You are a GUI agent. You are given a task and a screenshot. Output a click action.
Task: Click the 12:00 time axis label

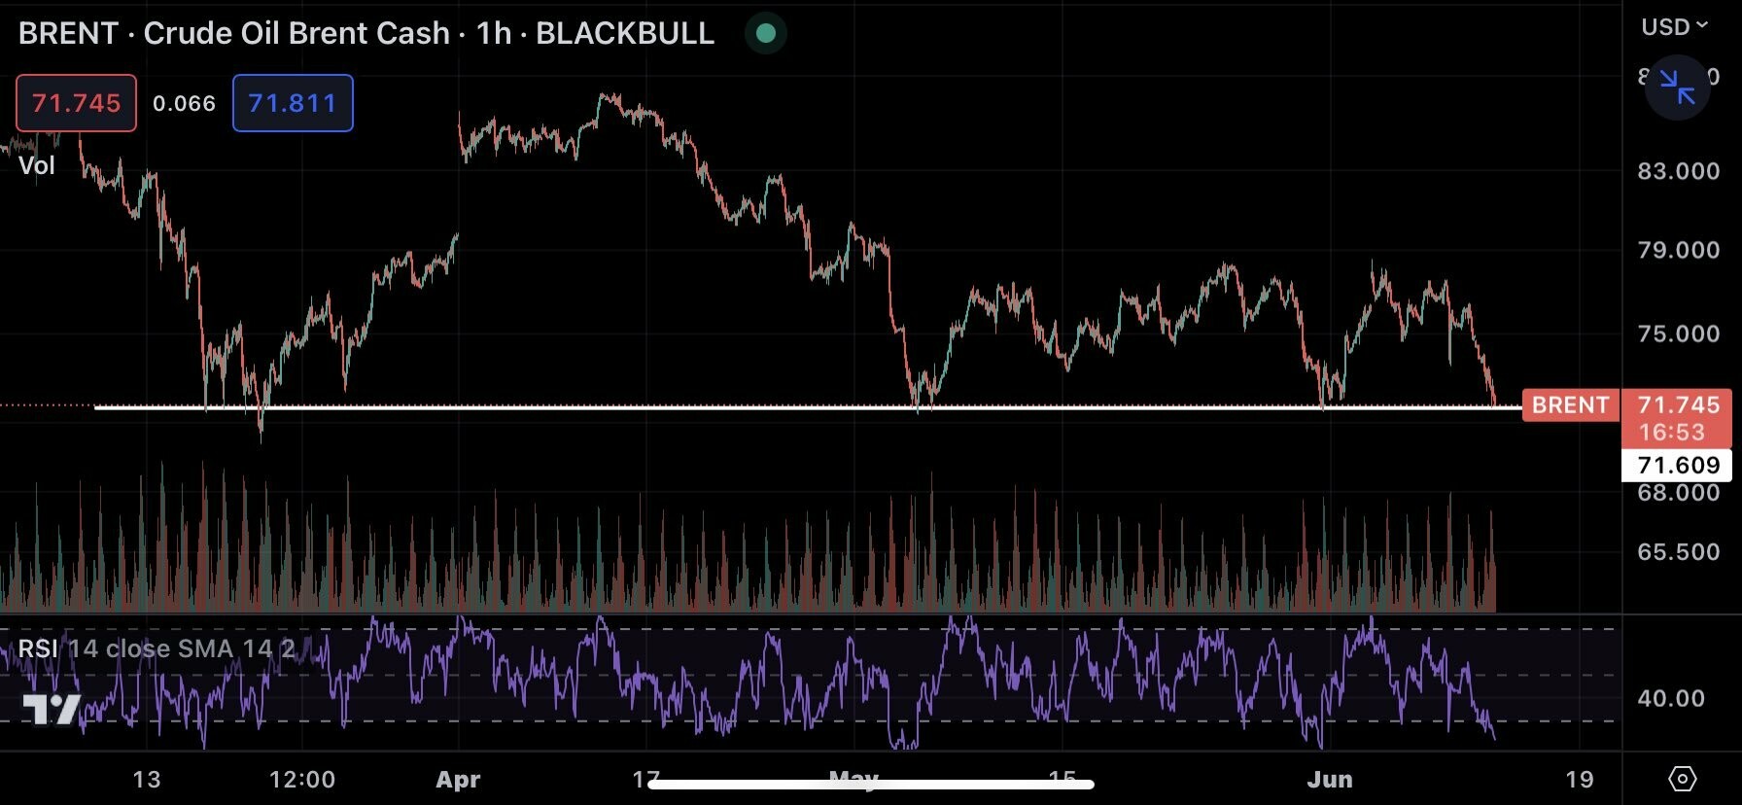point(302,780)
